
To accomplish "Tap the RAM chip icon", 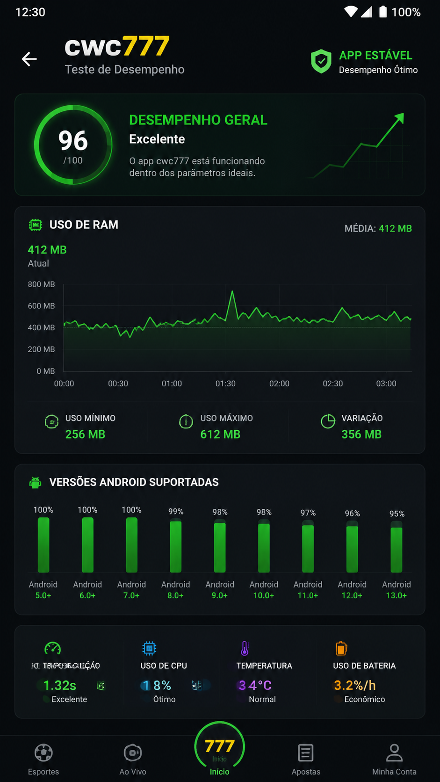I will pyautogui.click(x=36, y=225).
